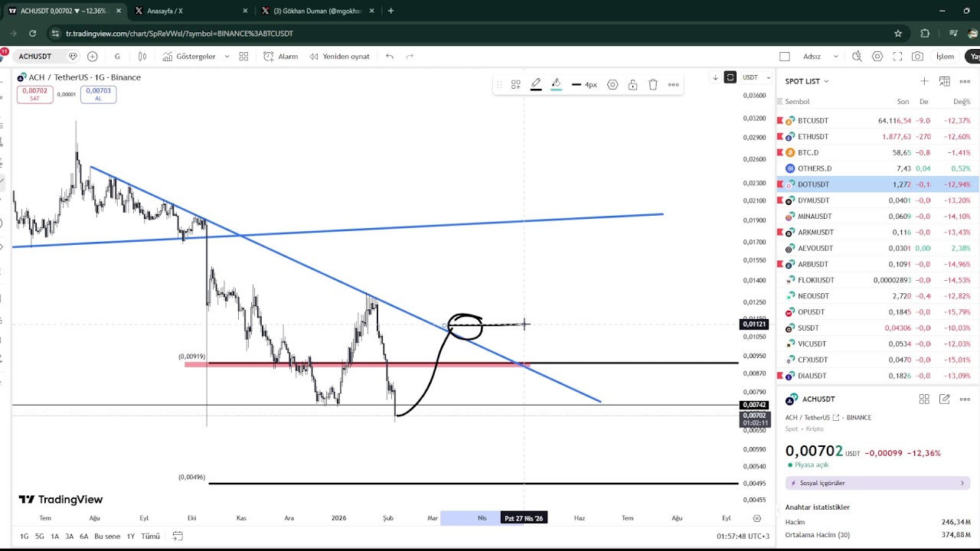
Task: Open time axis settings gear icon
Action: [757, 518]
